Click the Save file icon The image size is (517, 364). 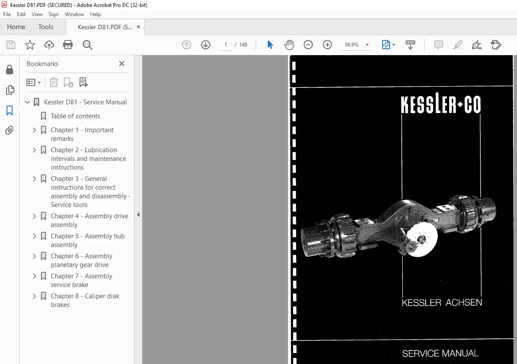point(11,45)
